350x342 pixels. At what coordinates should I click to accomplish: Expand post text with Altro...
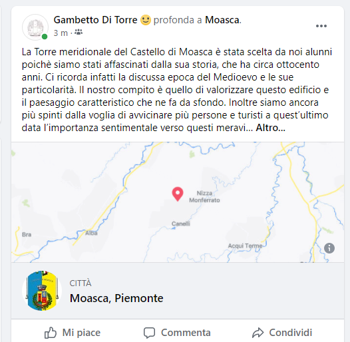coord(270,128)
